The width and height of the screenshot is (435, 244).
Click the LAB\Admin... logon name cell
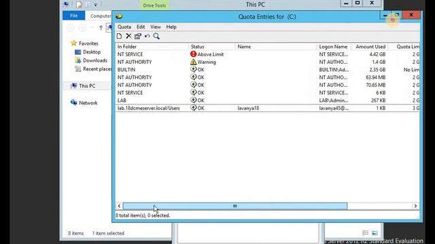[x=334, y=100]
